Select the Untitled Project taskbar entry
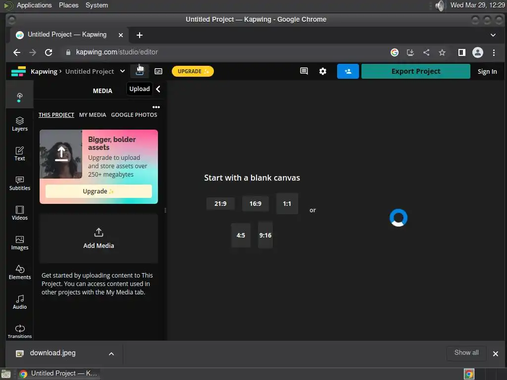The image size is (507, 380). click(x=58, y=374)
